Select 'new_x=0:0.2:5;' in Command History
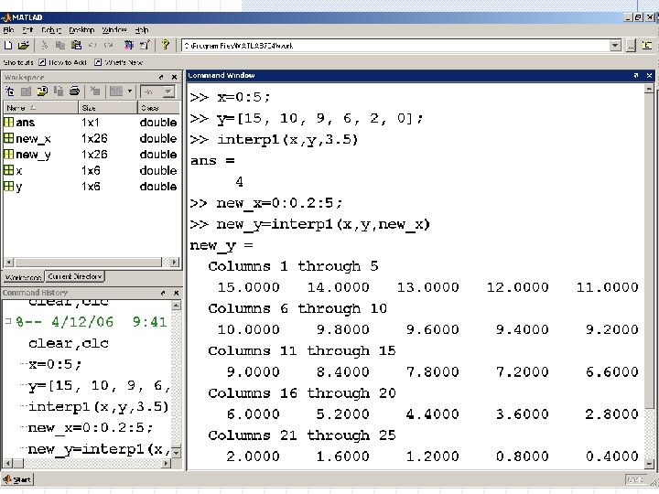 point(91,427)
